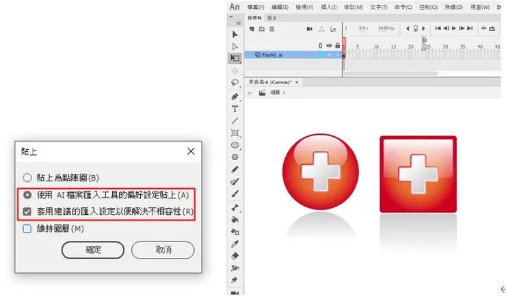The width and height of the screenshot is (506, 301).
Task: Open the File (F) menu
Action: (x=256, y=7)
